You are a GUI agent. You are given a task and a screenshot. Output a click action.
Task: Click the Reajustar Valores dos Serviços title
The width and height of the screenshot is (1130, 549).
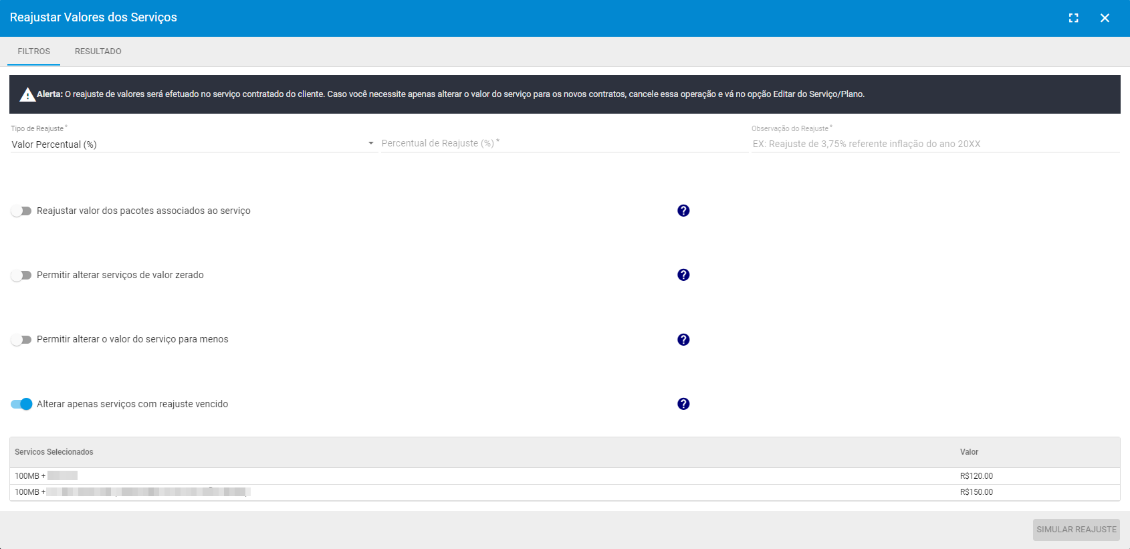click(x=94, y=17)
